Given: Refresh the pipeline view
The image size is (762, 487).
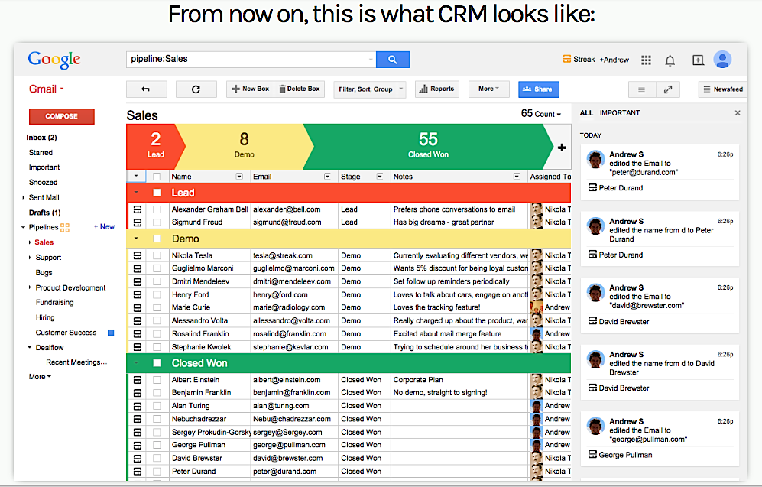Looking at the screenshot, I should pyautogui.click(x=196, y=89).
